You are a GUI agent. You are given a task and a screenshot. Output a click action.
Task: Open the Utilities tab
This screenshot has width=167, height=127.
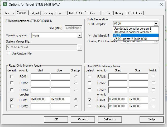[135, 13]
